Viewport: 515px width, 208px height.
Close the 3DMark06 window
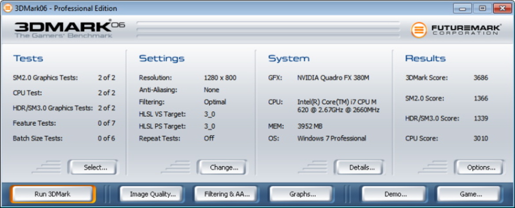click(502, 8)
